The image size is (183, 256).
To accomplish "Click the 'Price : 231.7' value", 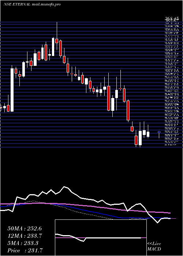I will pos(25,251).
